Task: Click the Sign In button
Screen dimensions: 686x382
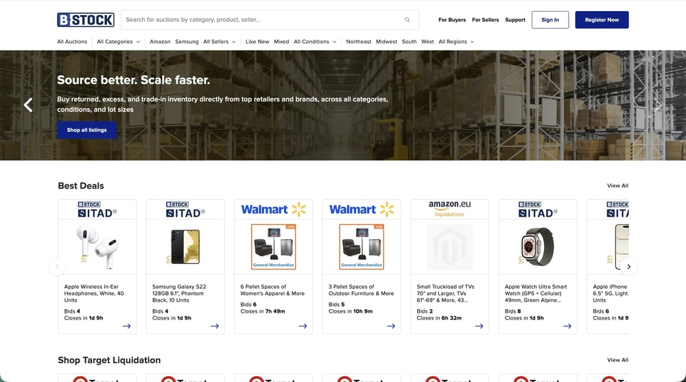Action: [550, 20]
